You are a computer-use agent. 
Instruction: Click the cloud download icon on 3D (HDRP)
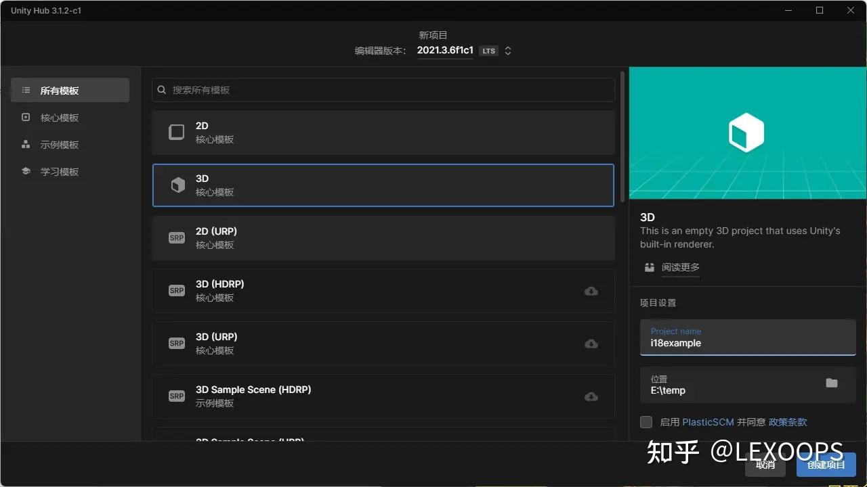pyautogui.click(x=591, y=291)
